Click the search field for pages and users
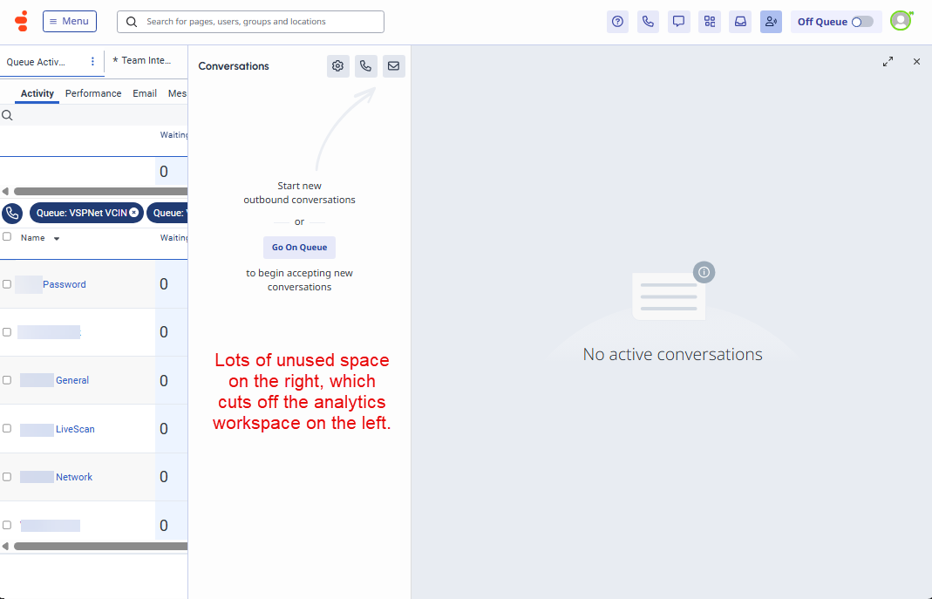The width and height of the screenshot is (932, 599). tap(250, 22)
